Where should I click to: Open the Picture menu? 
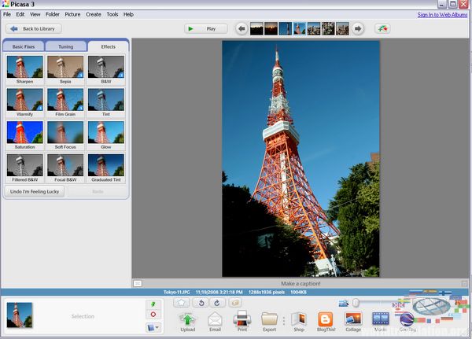point(72,14)
